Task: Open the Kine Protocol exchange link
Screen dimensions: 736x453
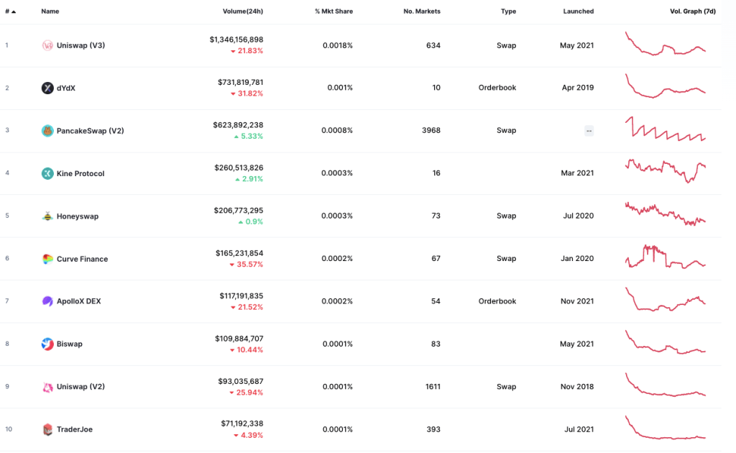Action: coord(80,173)
